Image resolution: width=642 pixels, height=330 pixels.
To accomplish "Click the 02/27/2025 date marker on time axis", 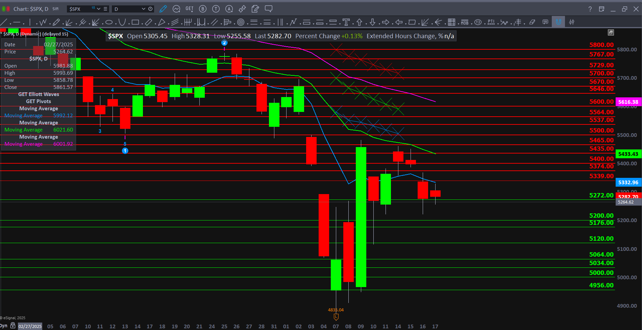I will [x=30, y=326].
